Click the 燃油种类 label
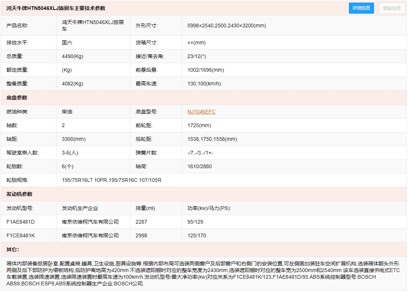This screenshot has width=408, height=292. (x=17, y=112)
